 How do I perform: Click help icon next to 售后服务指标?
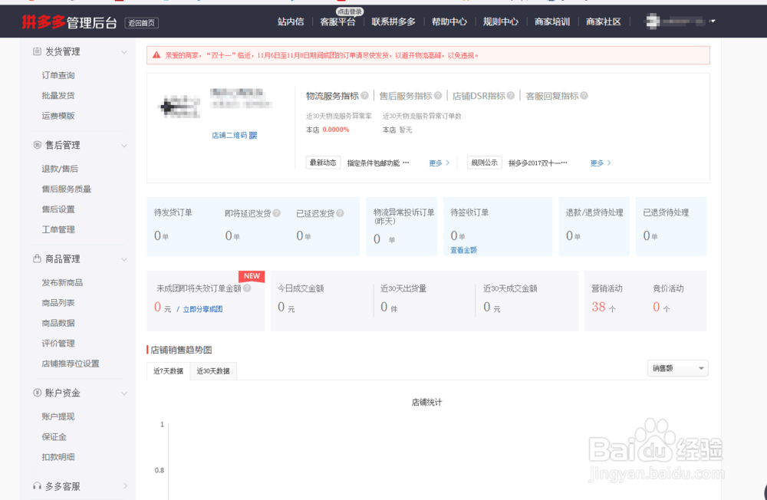click(438, 95)
